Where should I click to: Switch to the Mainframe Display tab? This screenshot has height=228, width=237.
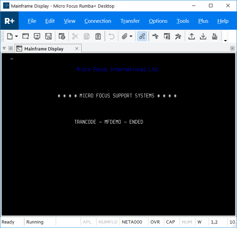coord(44,49)
